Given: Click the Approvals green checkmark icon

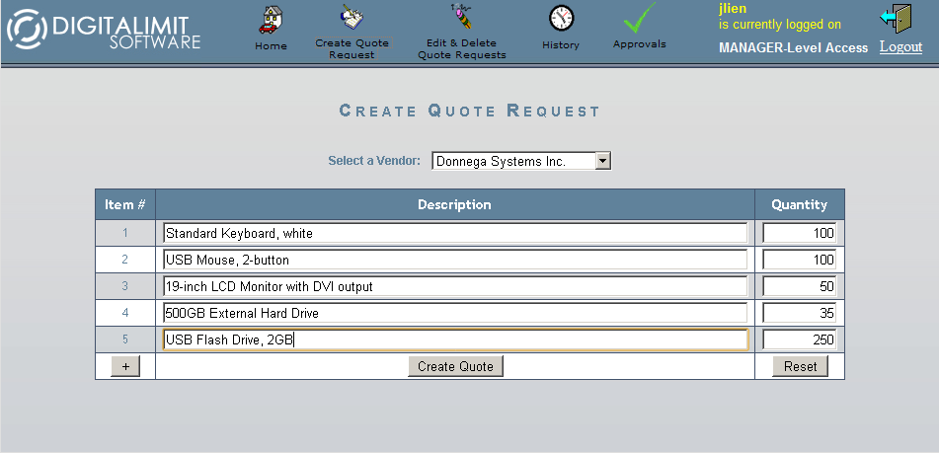Looking at the screenshot, I should 640,18.
